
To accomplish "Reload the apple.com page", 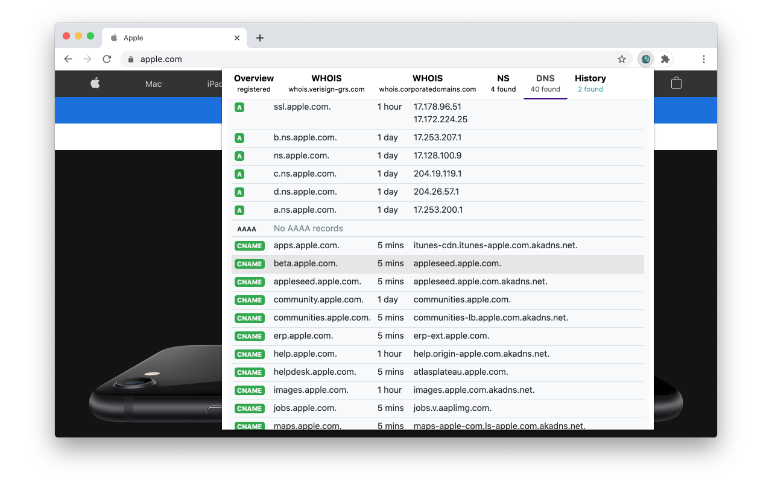I will click(x=107, y=59).
